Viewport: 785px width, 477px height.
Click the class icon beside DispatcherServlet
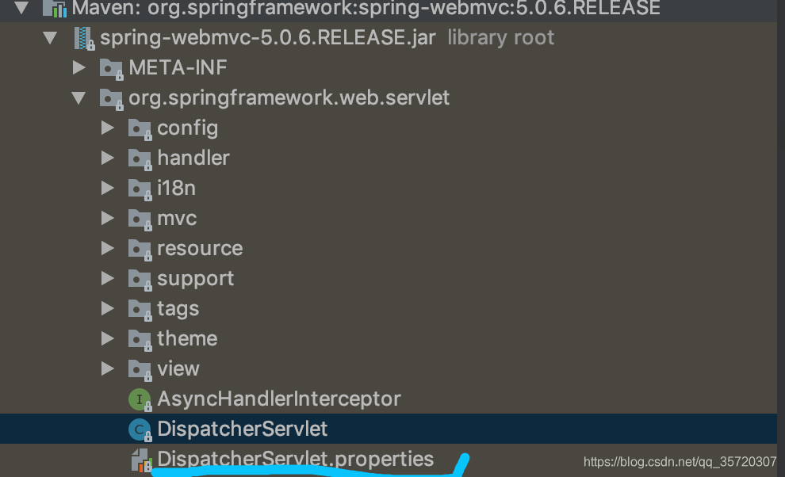[x=140, y=429]
